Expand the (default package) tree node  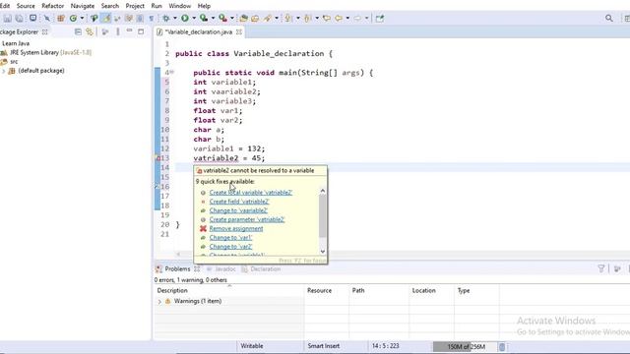tap(4, 71)
